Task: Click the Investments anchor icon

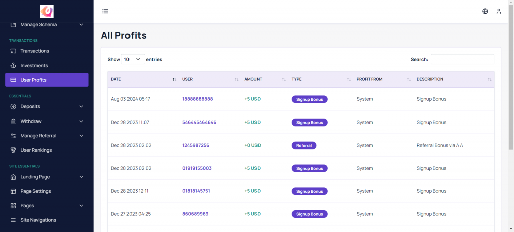Action: (14, 66)
